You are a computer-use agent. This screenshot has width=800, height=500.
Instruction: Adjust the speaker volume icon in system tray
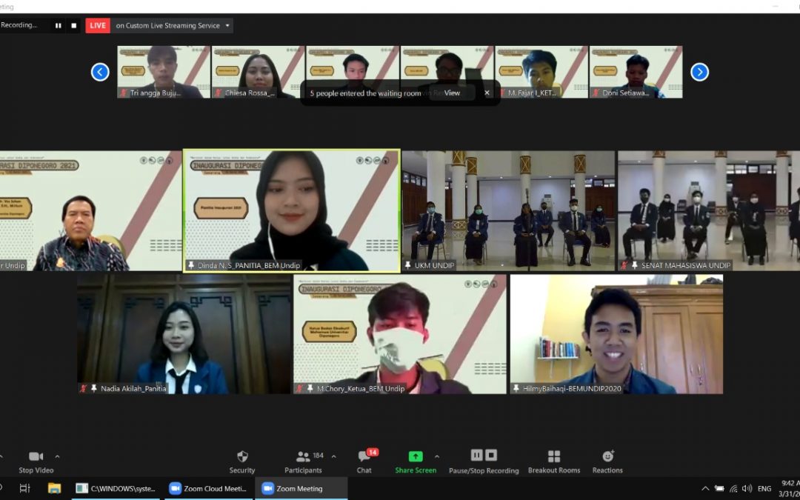[x=748, y=488]
